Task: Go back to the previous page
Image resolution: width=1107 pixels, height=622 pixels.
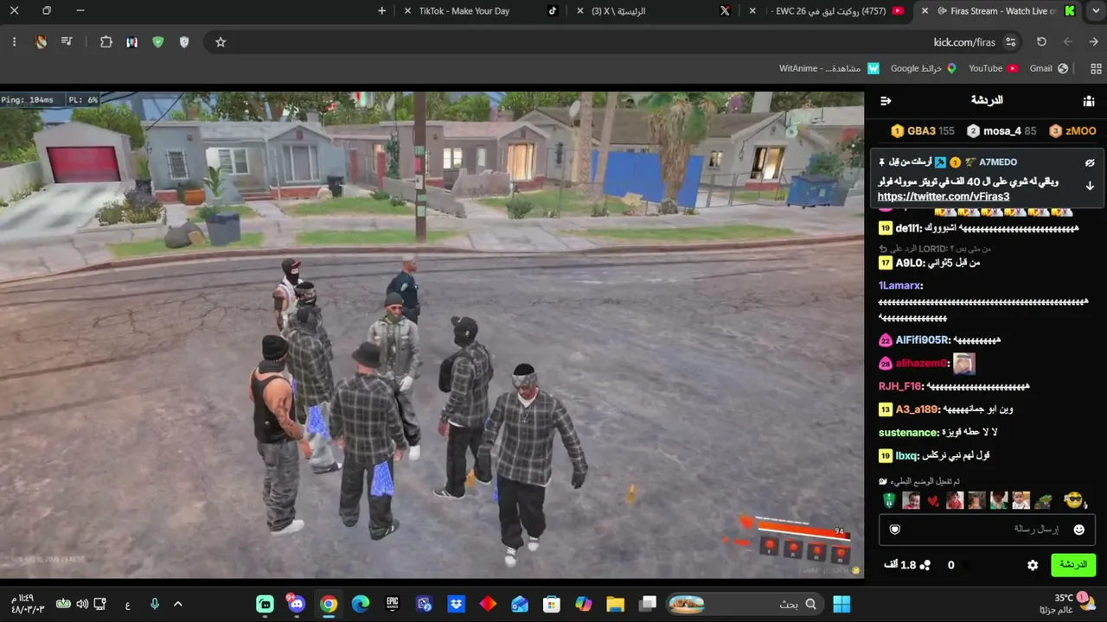Action: pos(1093,41)
